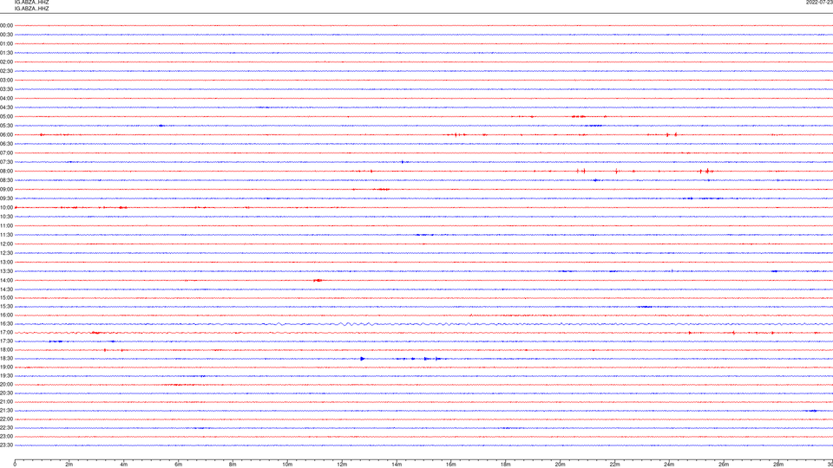Click the 05:00 time row label
Screen dimensions: 833x468
[6, 117]
